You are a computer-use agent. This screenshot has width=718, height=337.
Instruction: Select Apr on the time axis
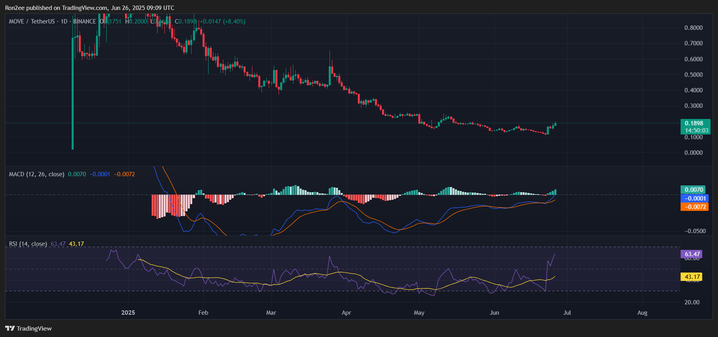point(346,313)
